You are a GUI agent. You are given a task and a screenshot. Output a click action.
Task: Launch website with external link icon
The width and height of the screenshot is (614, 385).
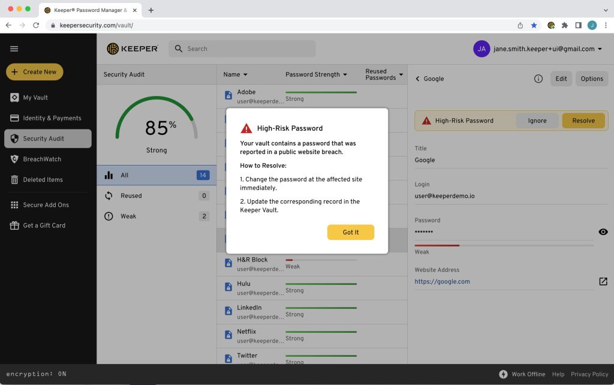tap(603, 282)
